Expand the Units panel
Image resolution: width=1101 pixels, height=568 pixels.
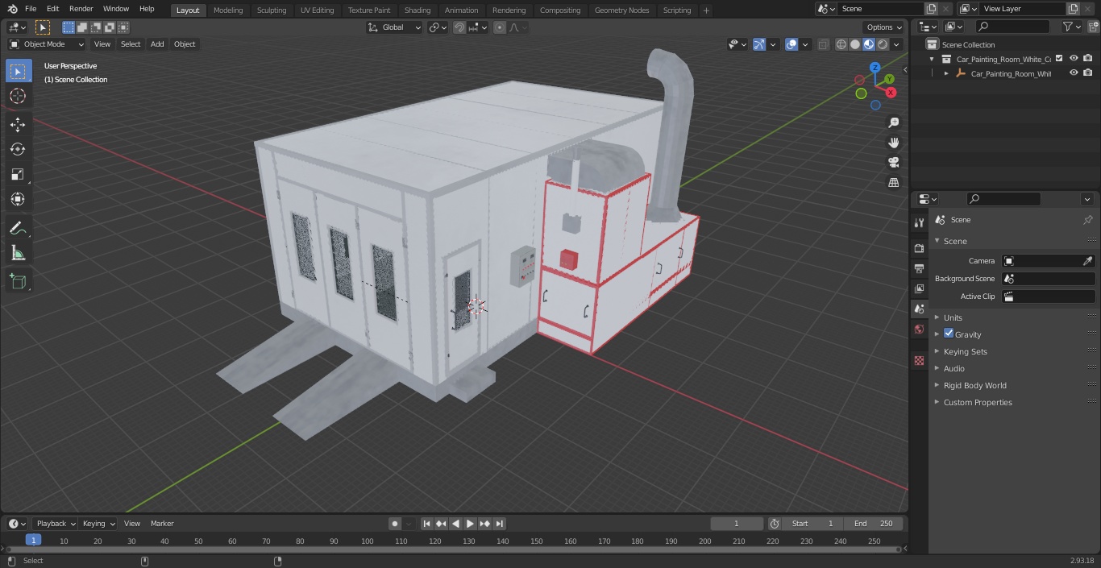click(953, 317)
